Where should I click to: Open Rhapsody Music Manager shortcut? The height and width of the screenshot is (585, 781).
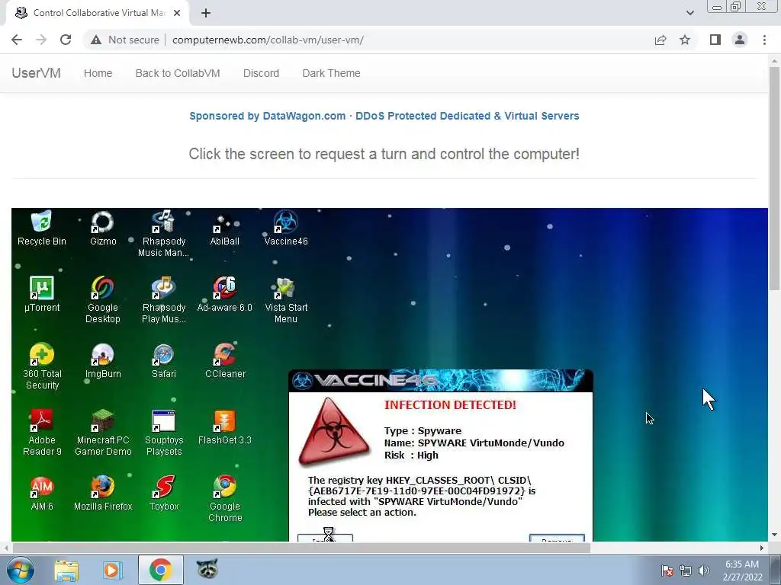pos(163,234)
